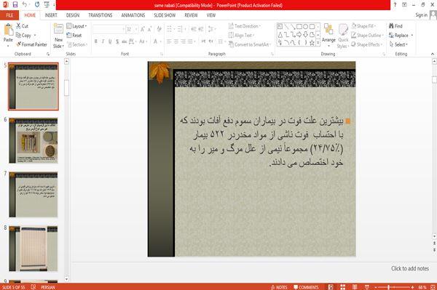Image resolution: width=437 pixels, height=290 pixels.
Task: Click Increase Font Size icon
Action: click(x=143, y=29)
